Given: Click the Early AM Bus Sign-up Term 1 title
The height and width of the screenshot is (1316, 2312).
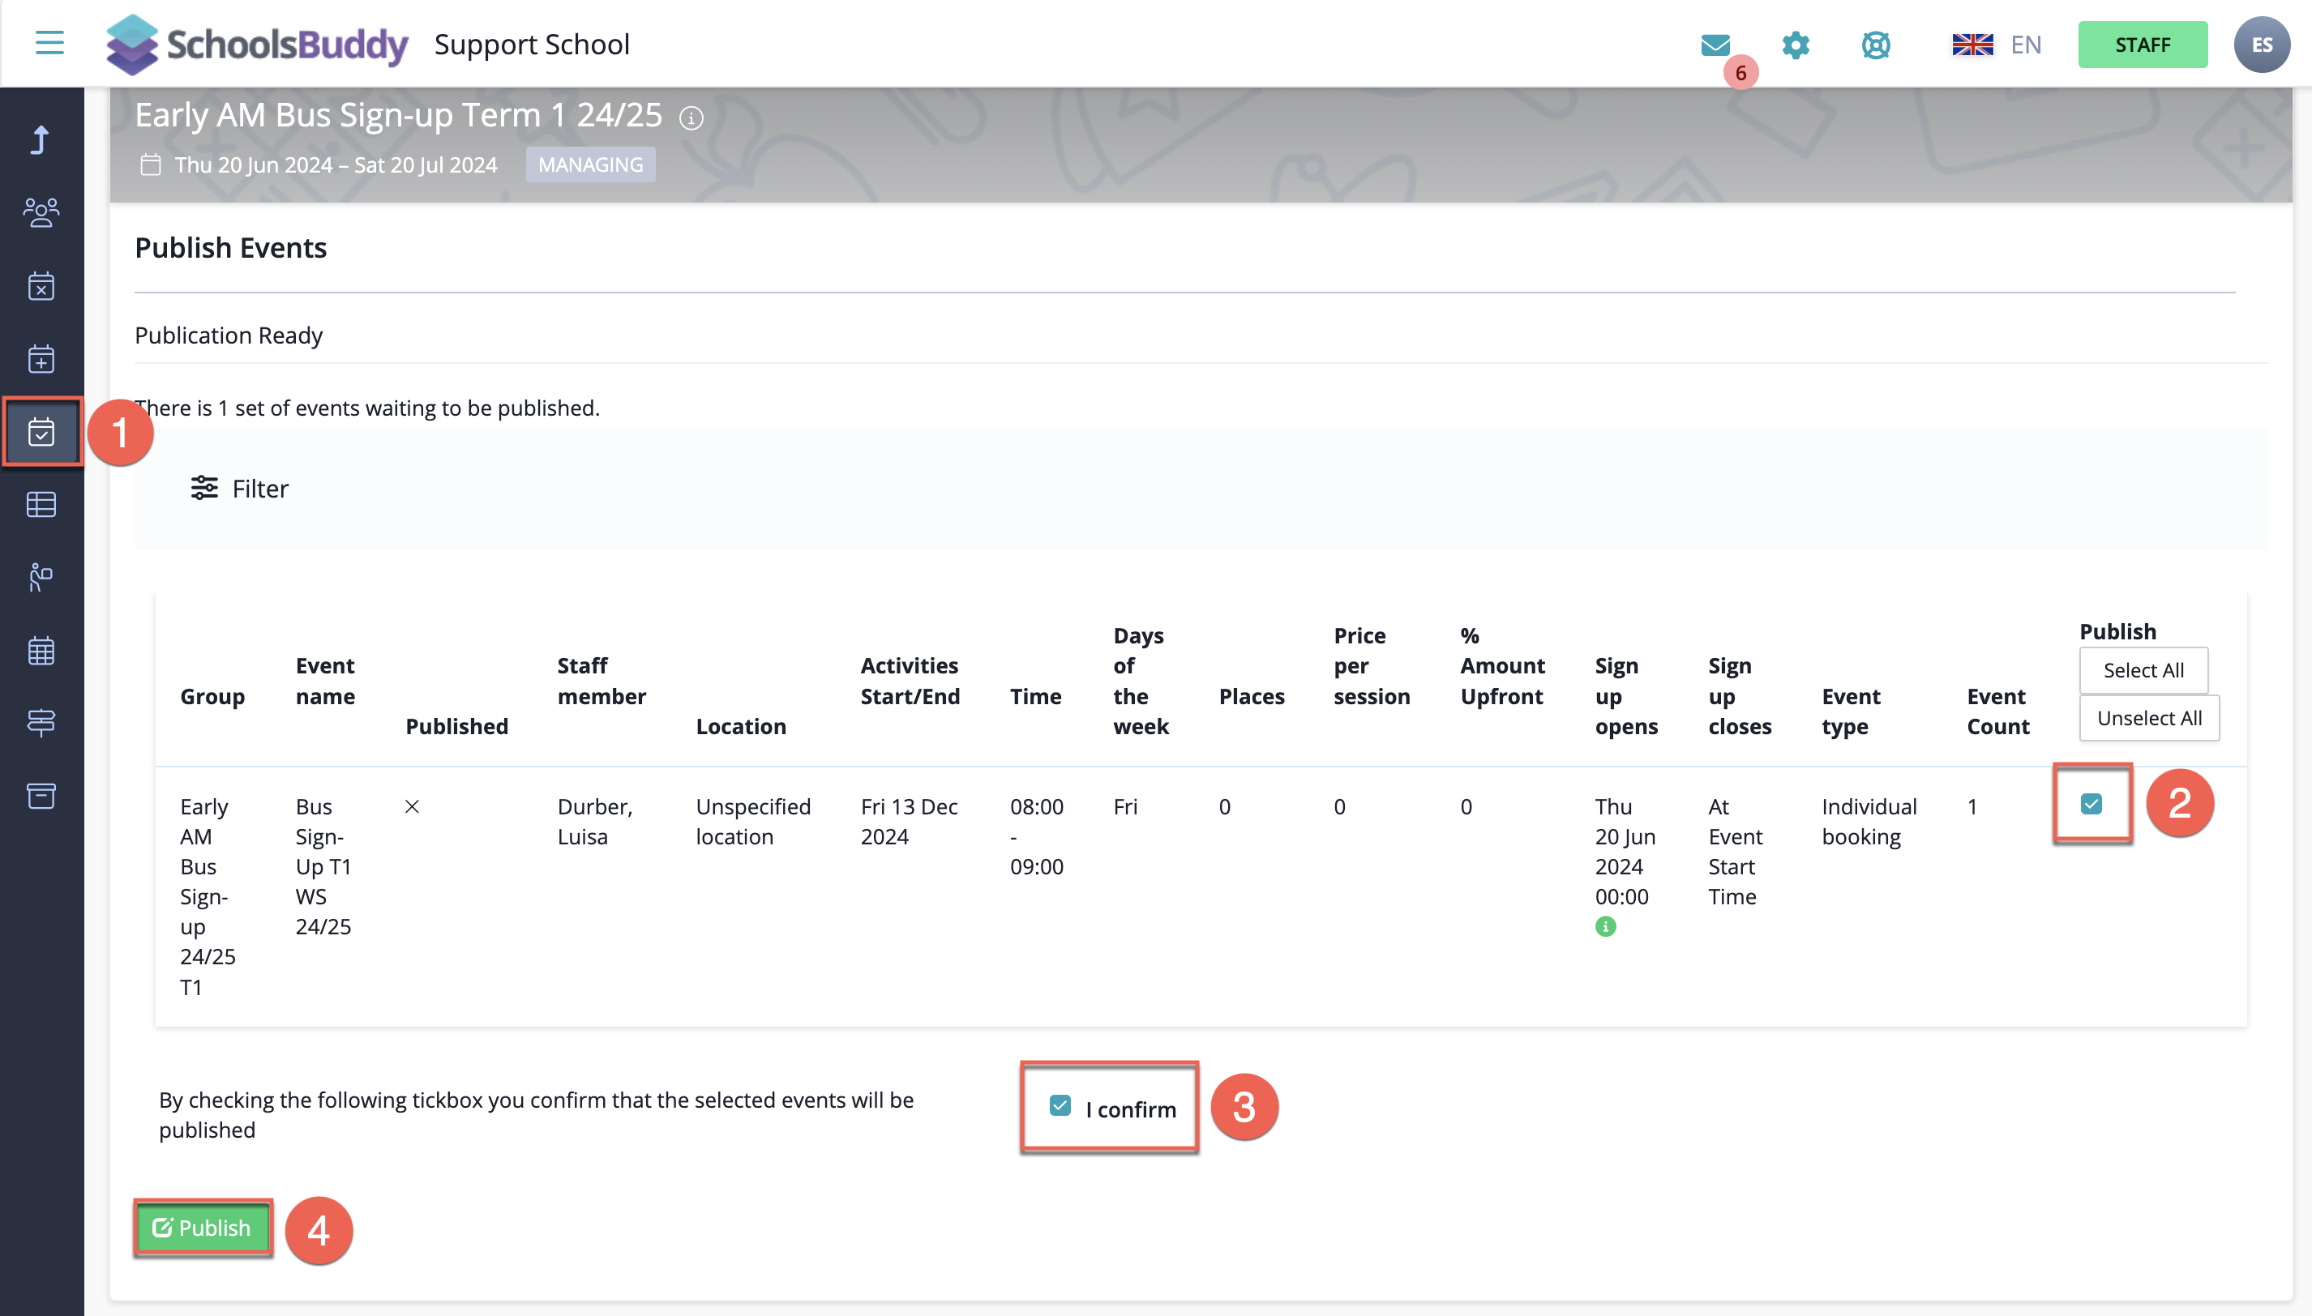Looking at the screenshot, I should point(399,116).
